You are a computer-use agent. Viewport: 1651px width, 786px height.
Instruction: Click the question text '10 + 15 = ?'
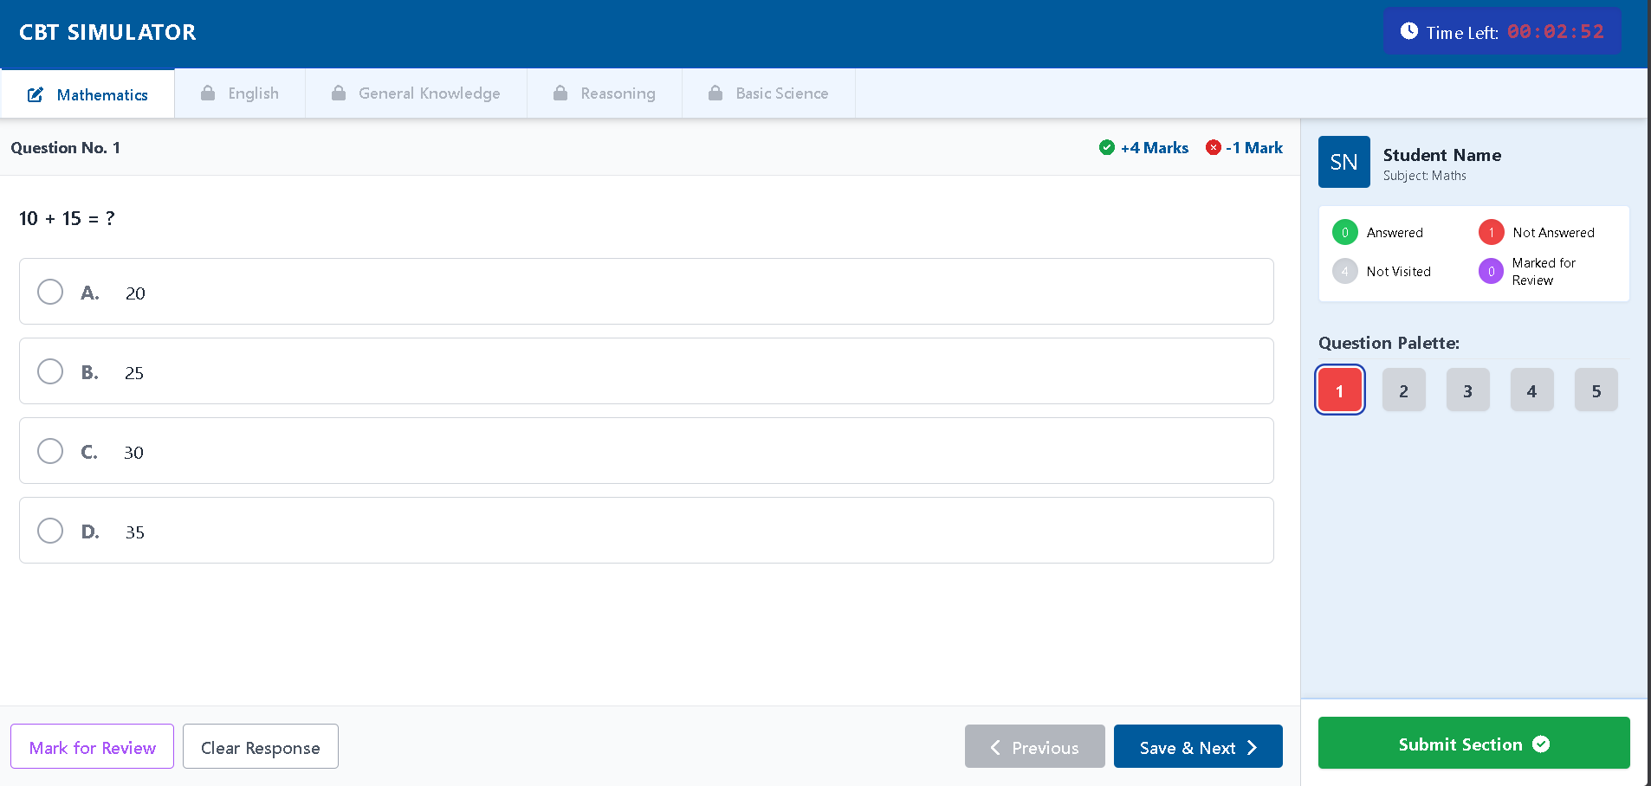[67, 218]
